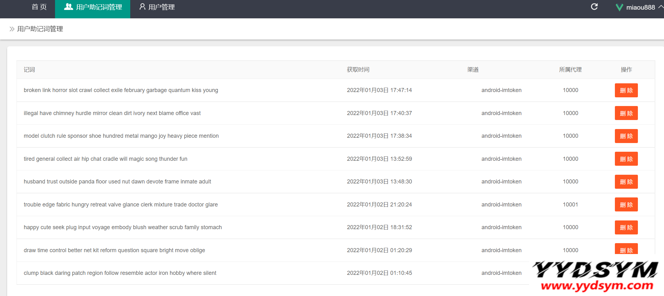
Task: Delete the entry timestamped 17:47:14
Action: 626,90
